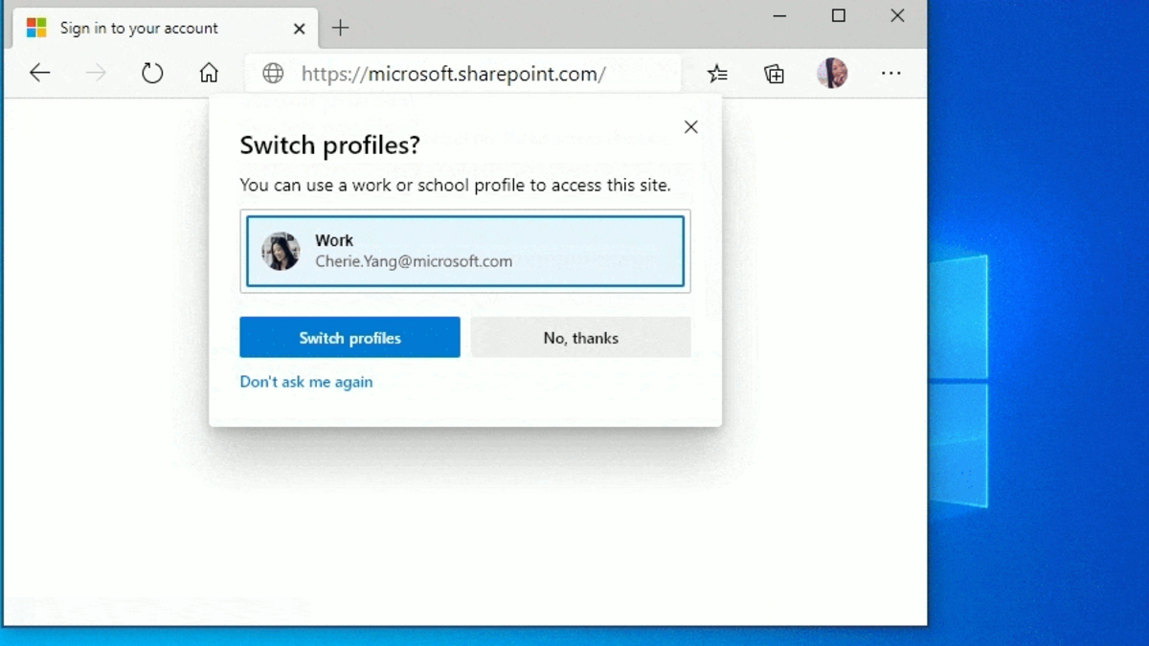Open the Collections panel
The image size is (1149, 646).
click(774, 74)
